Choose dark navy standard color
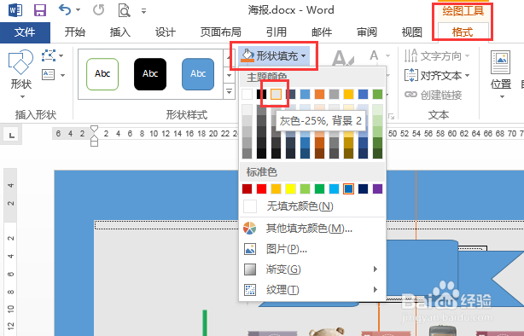The width and height of the screenshot is (524, 336). coord(363,189)
